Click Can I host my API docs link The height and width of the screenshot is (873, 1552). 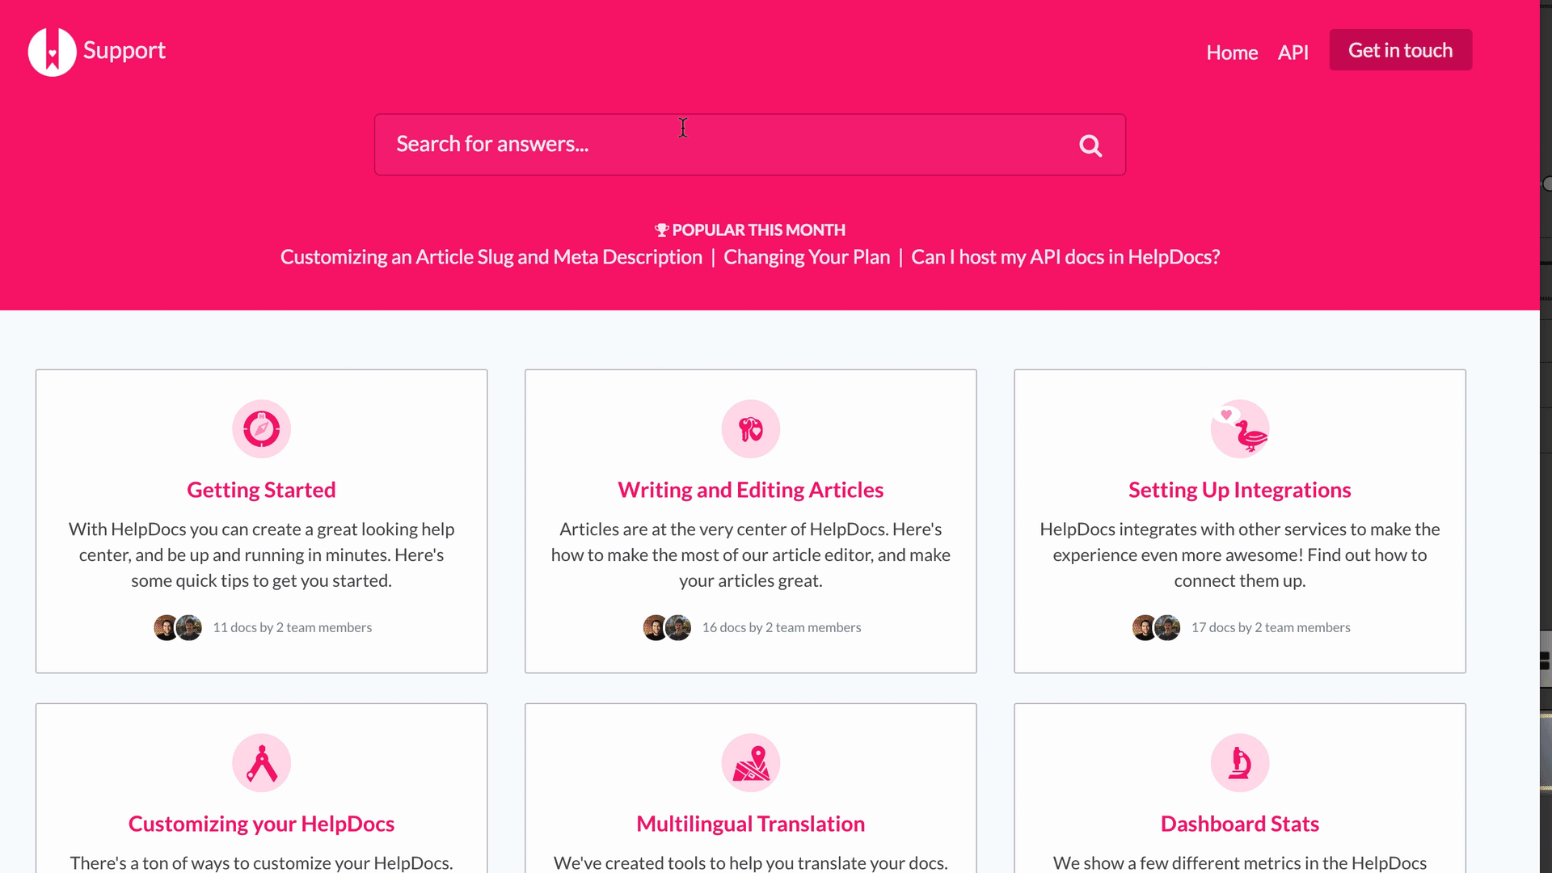(x=1065, y=255)
